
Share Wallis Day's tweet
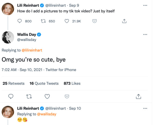(138, 96)
